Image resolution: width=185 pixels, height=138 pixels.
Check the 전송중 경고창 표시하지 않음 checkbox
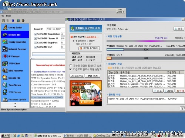click(71, 66)
